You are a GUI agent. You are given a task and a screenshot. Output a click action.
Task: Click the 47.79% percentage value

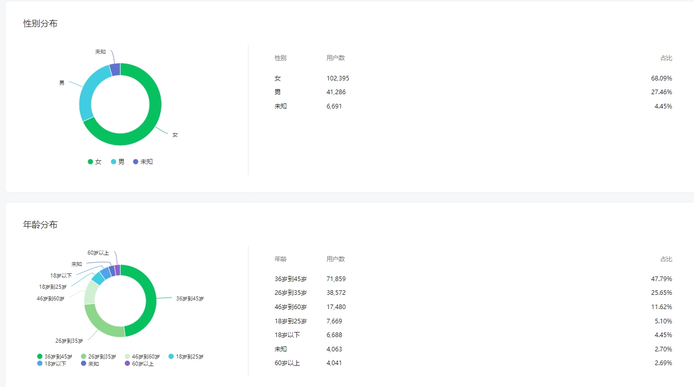coord(661,279)
